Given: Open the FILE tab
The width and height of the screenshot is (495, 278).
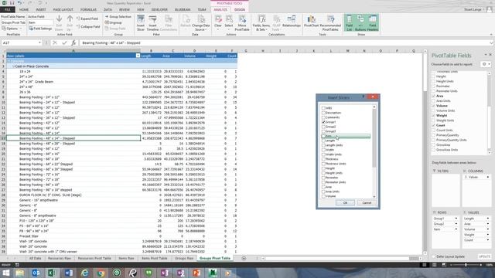Looking at the screenshot, I should click(x=8, y=10).
